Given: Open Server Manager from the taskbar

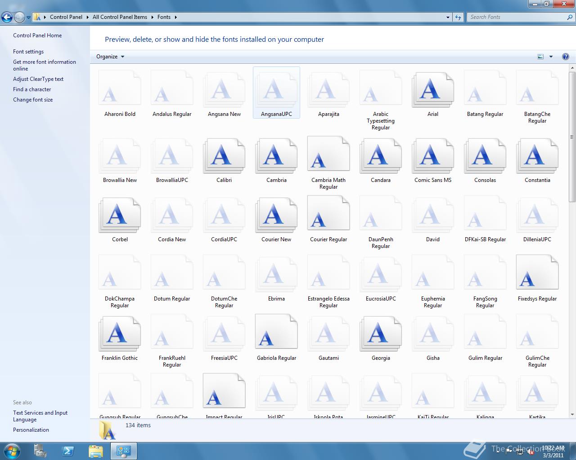Looking at the screenshot, I should [40, 451].
